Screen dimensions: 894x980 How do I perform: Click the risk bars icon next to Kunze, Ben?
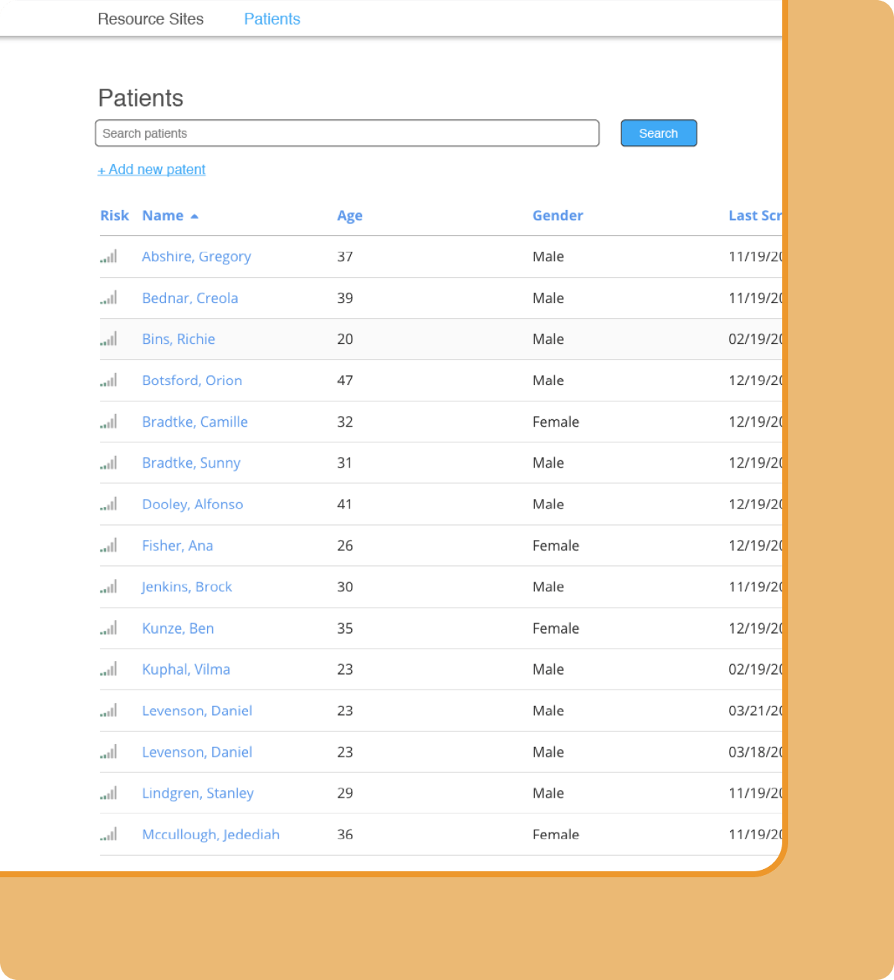pyautogui.click(x=108, y=628)
